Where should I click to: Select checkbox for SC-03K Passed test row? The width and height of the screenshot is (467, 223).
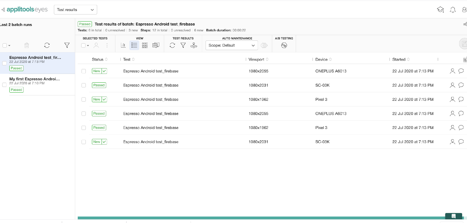coord(84,85)
